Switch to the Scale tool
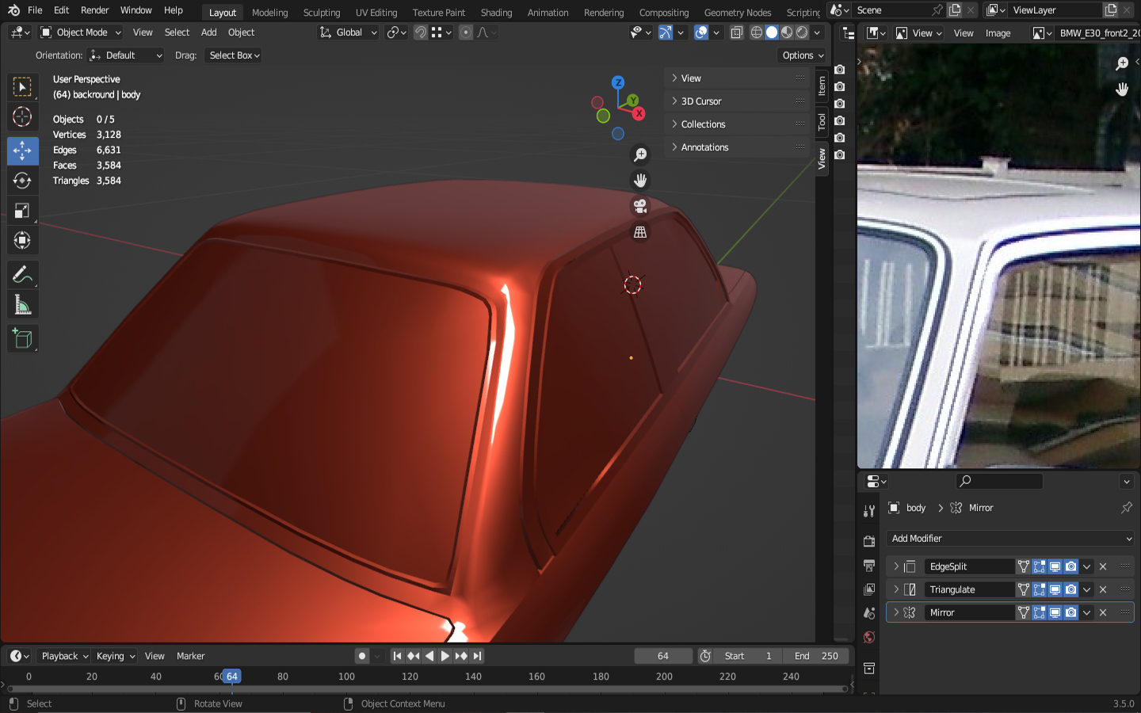Image resolution: width=1141 pixels, height=713 pixels. point(22,211)
